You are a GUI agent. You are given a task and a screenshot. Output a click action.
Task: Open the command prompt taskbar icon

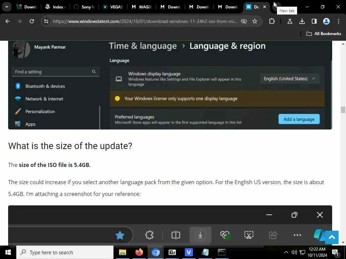point(222,252)
